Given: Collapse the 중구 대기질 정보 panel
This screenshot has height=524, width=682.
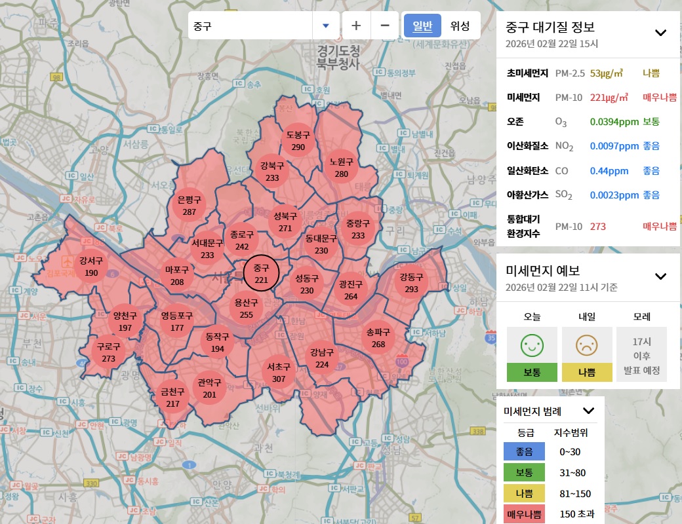Looking at the screenshot, I should 660,33.
